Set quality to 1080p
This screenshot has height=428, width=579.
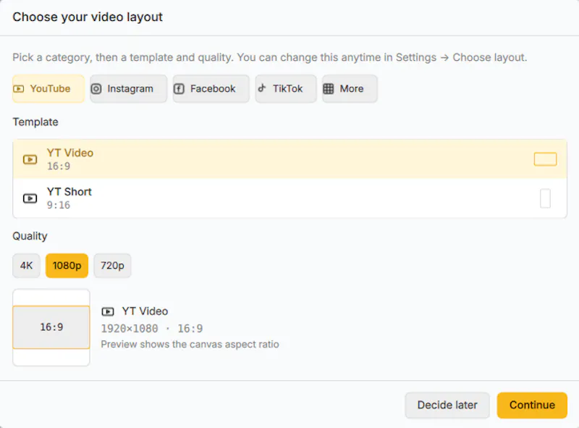pos(67,265)
